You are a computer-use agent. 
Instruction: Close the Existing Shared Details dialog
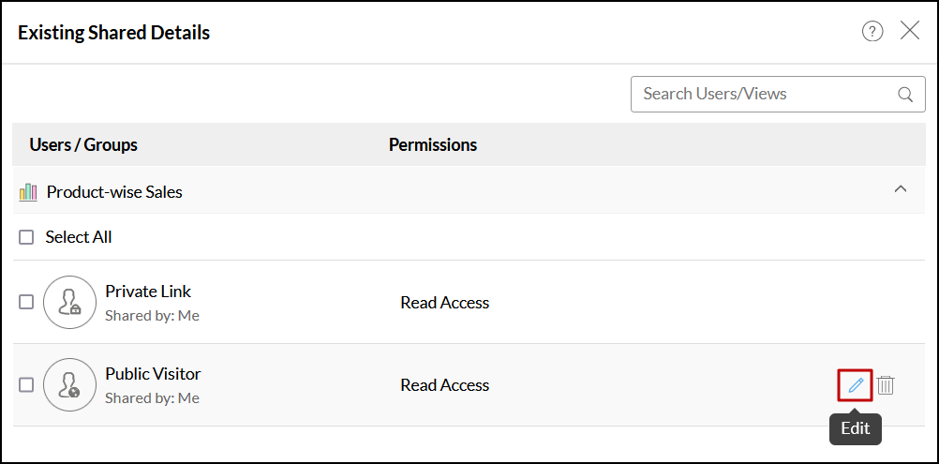coord(910,31)
